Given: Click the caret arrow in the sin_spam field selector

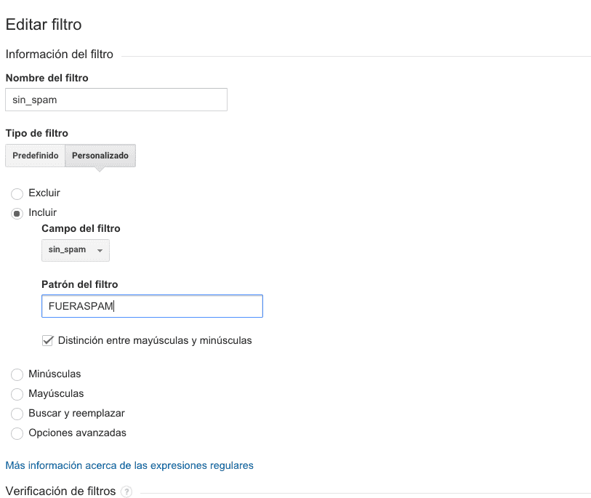Looking at the screenshot, I should 100,250.
